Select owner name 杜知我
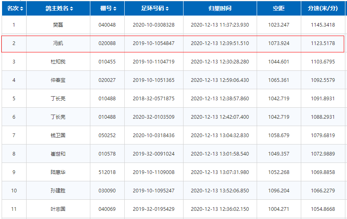The height and width of the screenshot is (219, 347). [58, 62]
